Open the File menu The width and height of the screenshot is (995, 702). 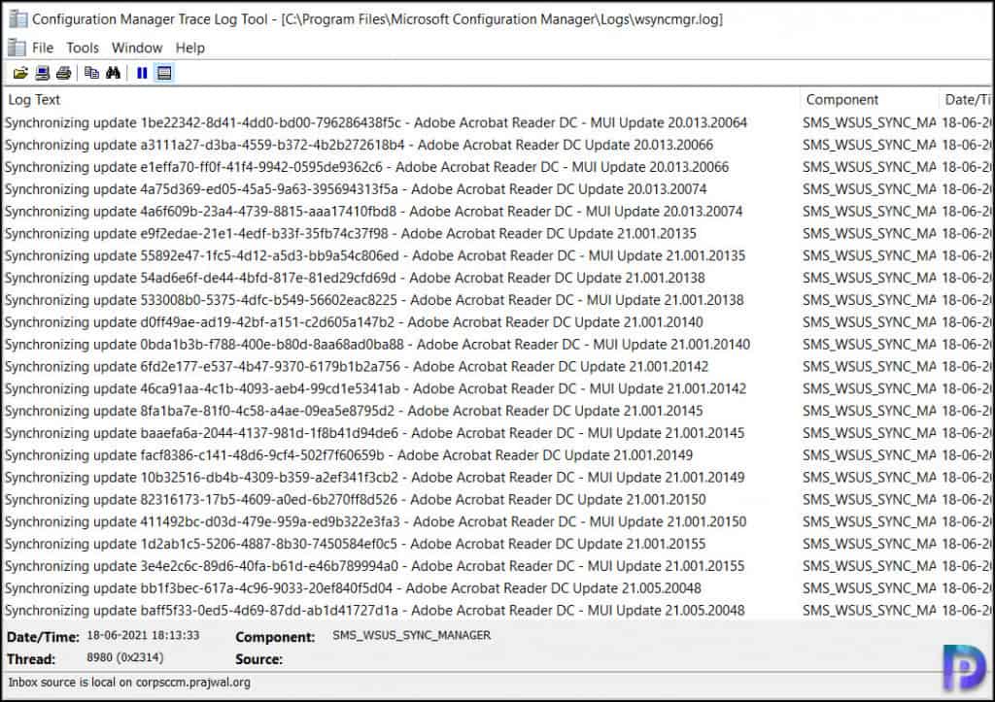43,48
